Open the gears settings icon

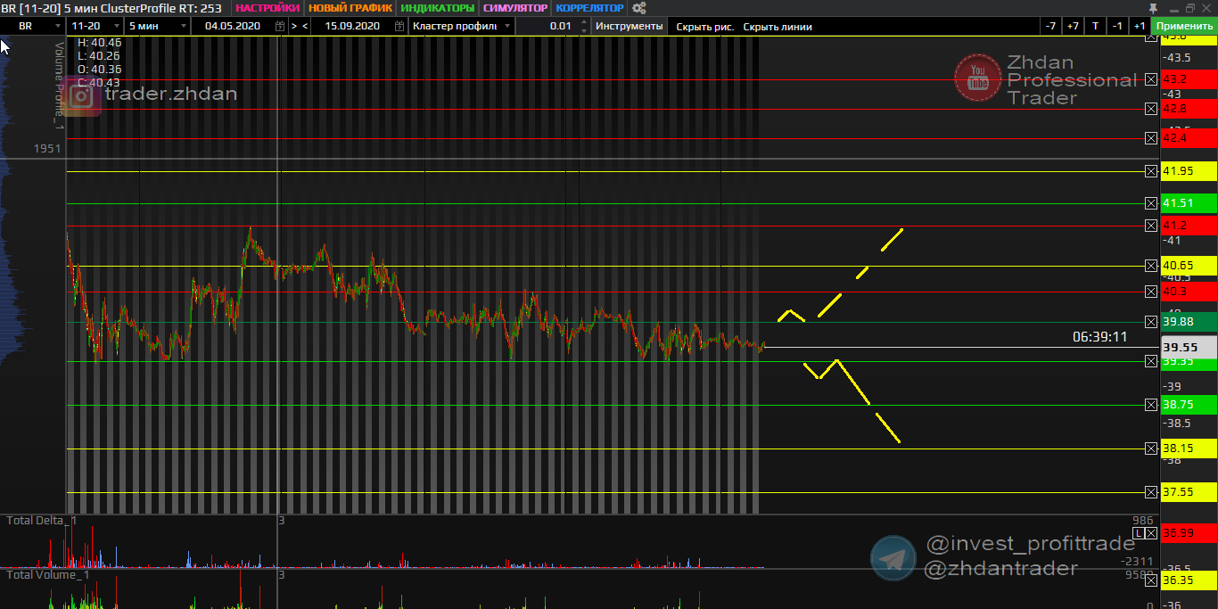pos(638,8)
